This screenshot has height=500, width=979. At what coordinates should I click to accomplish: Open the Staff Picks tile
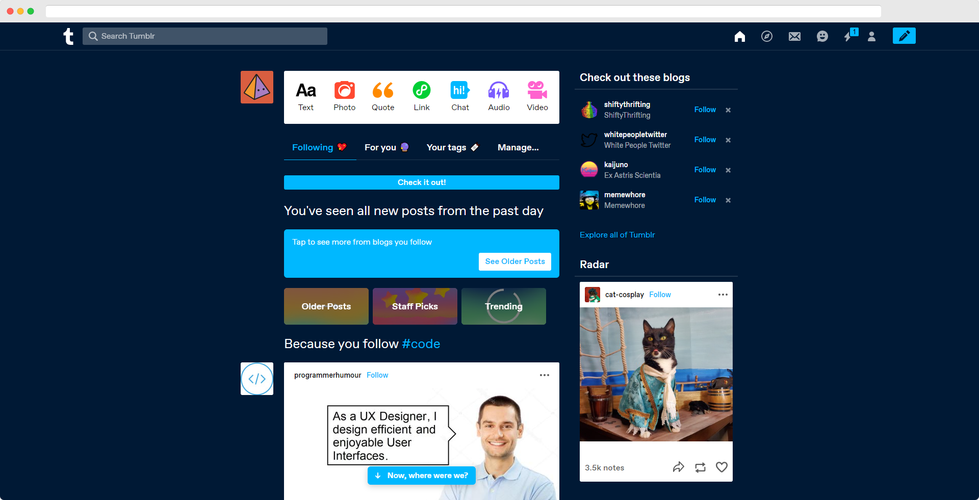[x=415, y=306]
